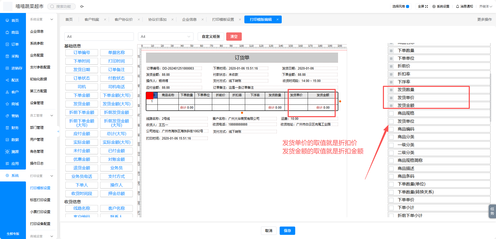Open the 客户 customers sidebar icon
Viewport: 496px width, 239px height.
click(x=7, y=92)
